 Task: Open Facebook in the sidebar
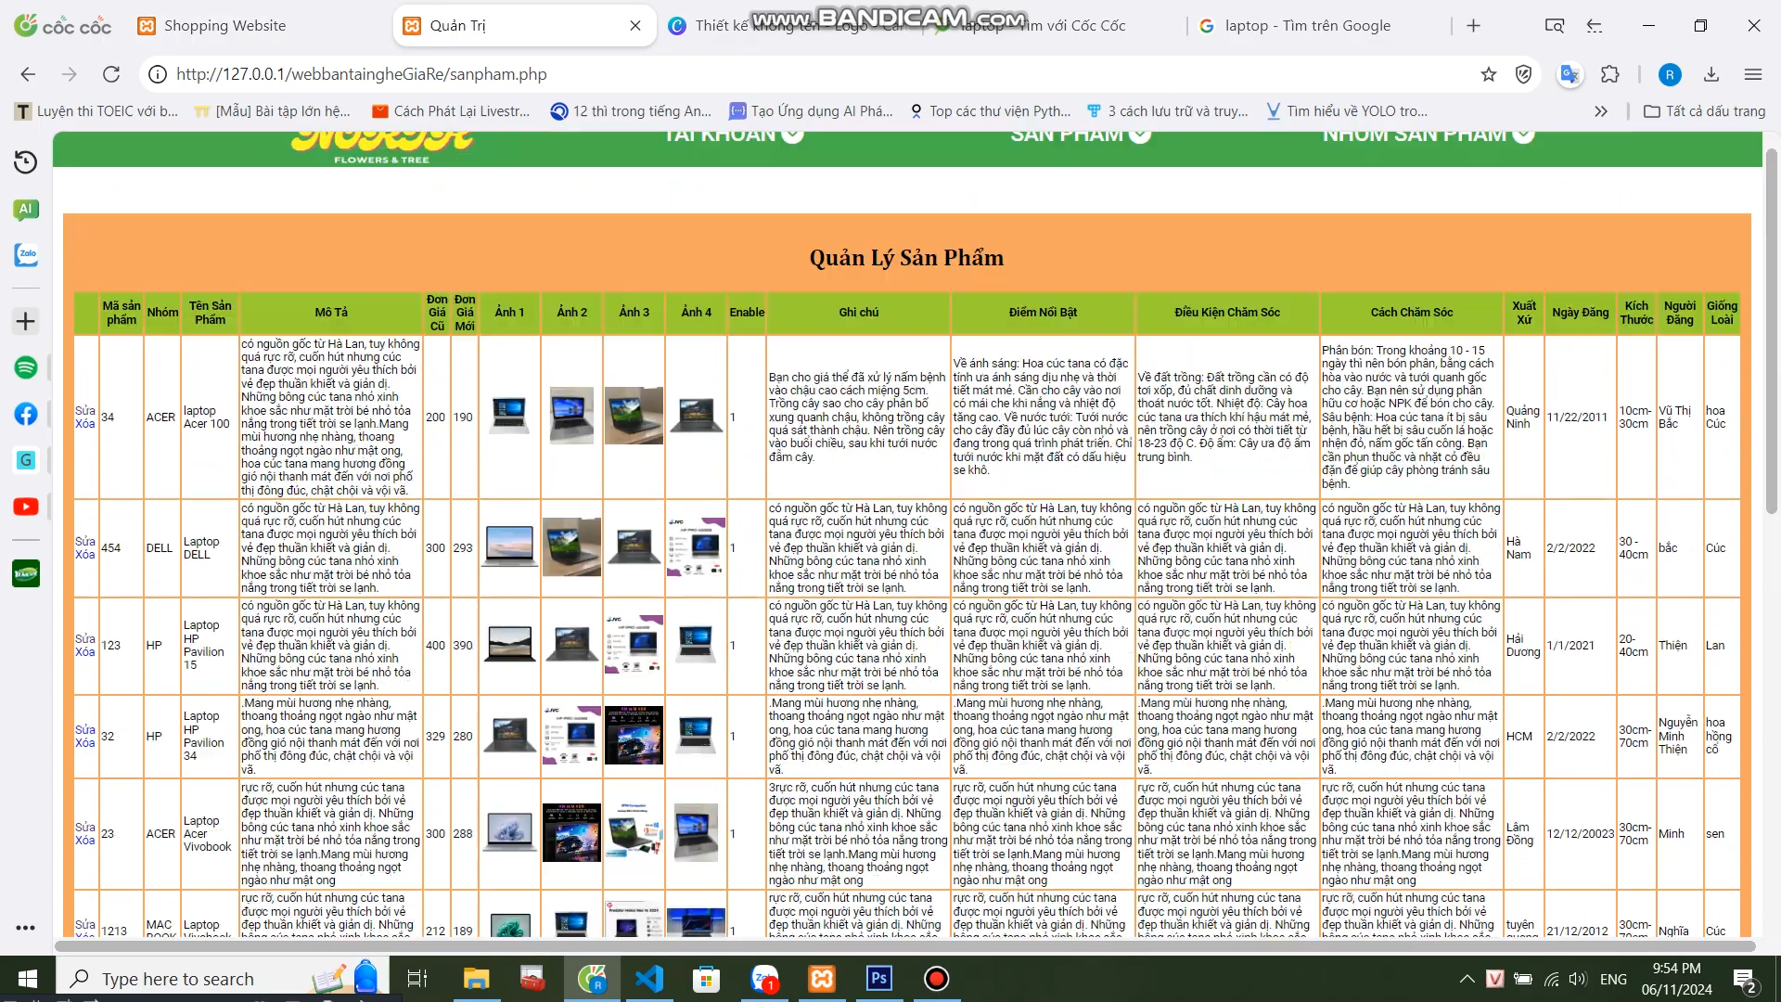pos(26,414)
